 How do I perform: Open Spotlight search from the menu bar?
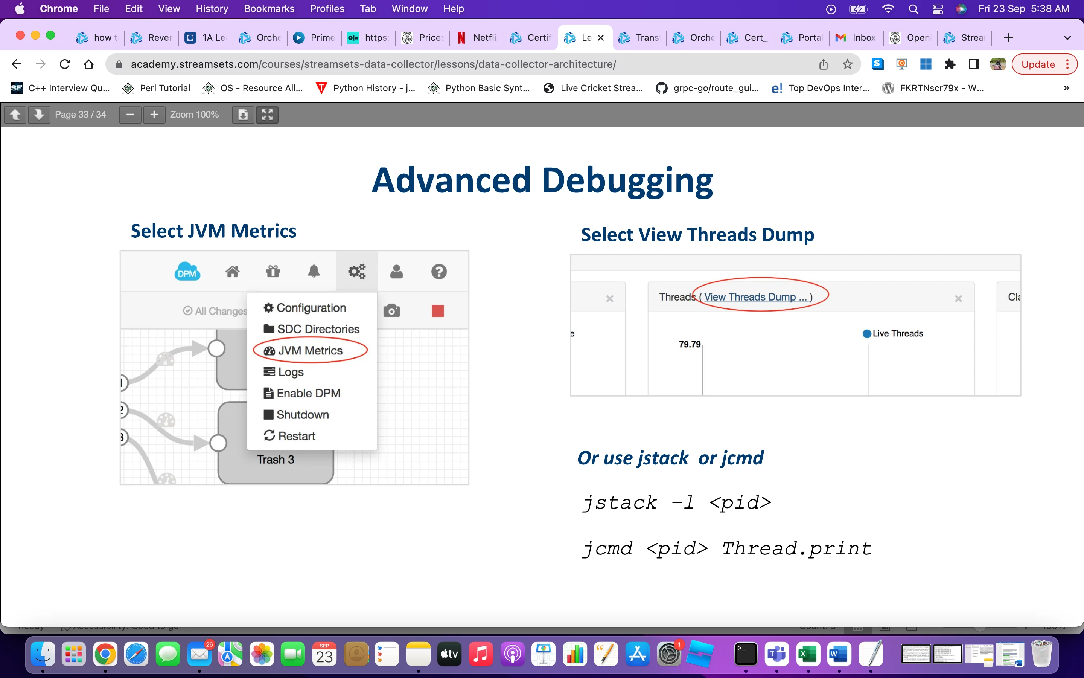click(x=914, y=9)
